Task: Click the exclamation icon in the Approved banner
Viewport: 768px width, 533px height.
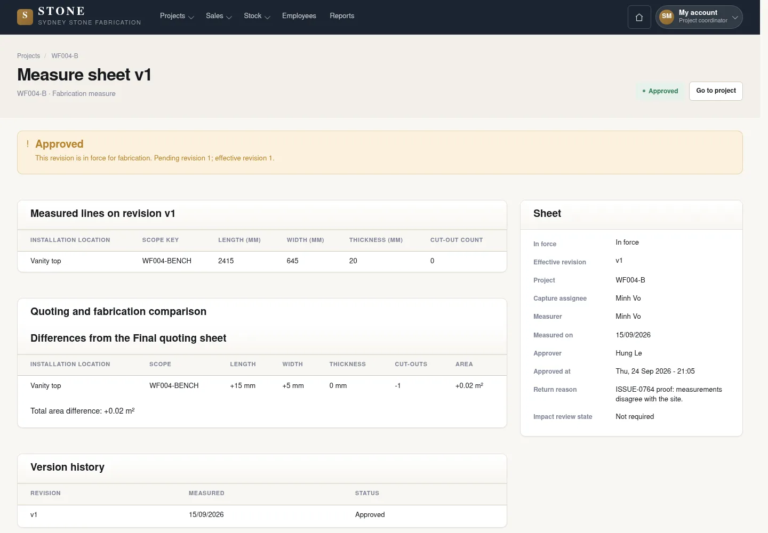Action: point(28,144)
